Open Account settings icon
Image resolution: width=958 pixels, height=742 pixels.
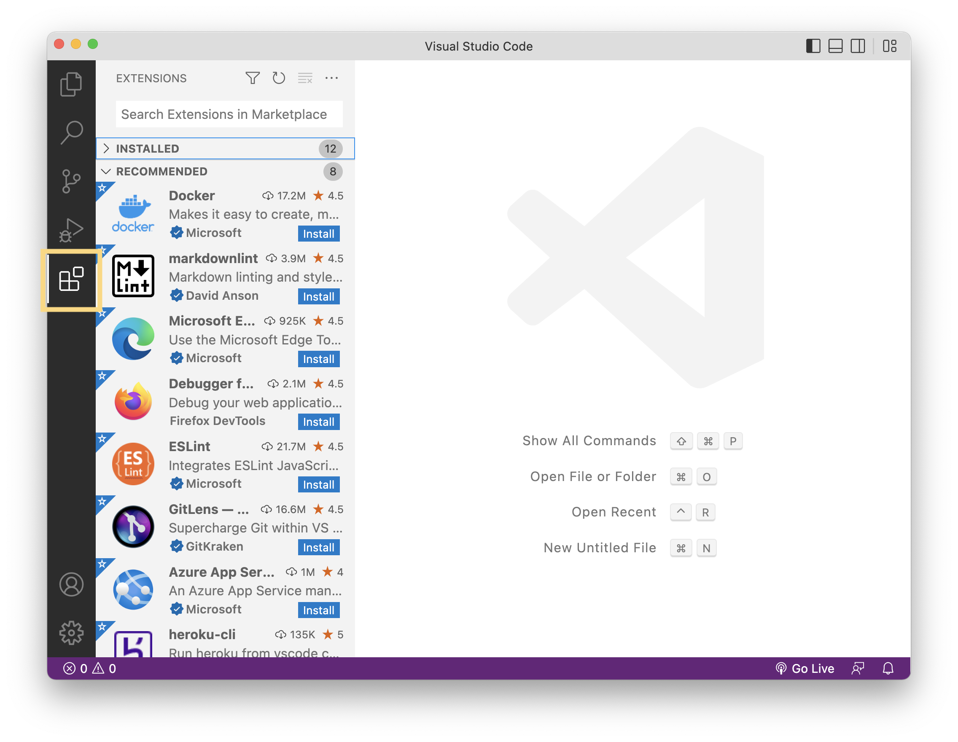click(71, 584)
